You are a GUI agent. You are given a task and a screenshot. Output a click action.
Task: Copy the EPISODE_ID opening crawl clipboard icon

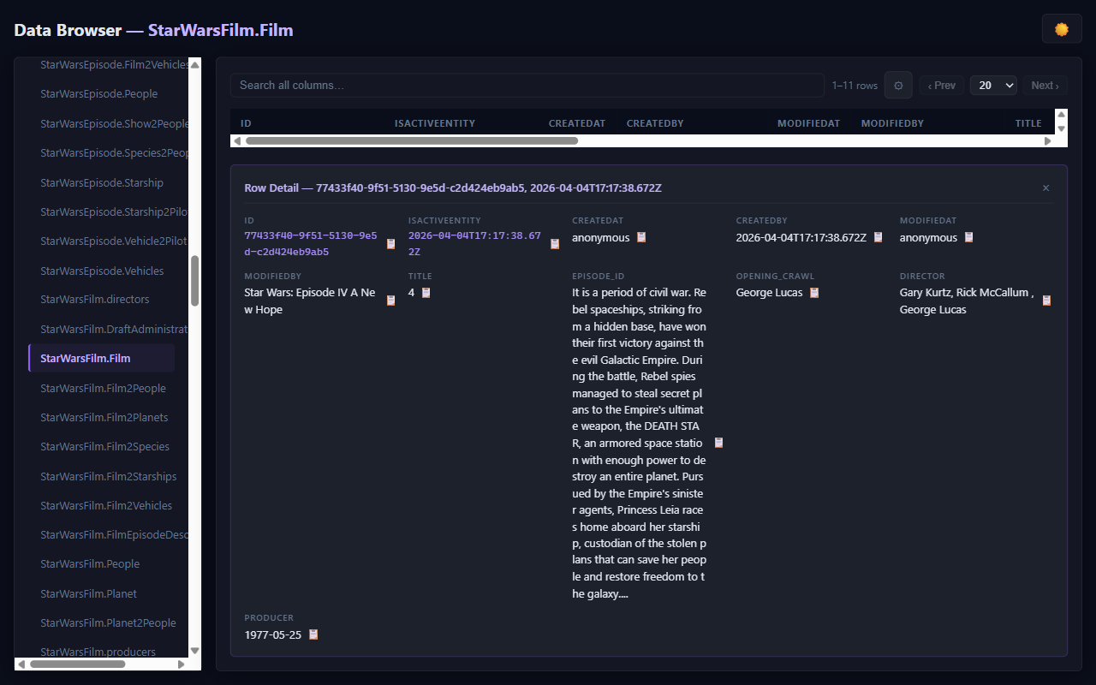(x=718, y=443)
